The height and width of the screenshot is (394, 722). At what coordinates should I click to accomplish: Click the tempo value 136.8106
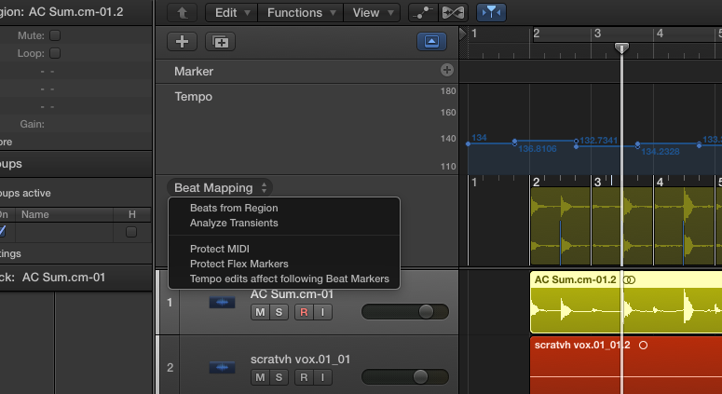click(538, 149)
